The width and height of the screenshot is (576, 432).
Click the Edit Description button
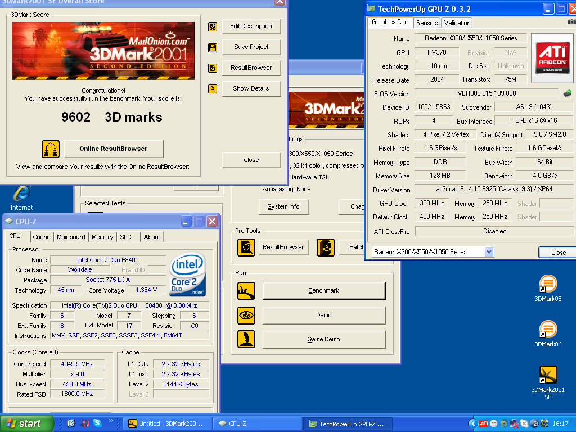tap(251, 26)
